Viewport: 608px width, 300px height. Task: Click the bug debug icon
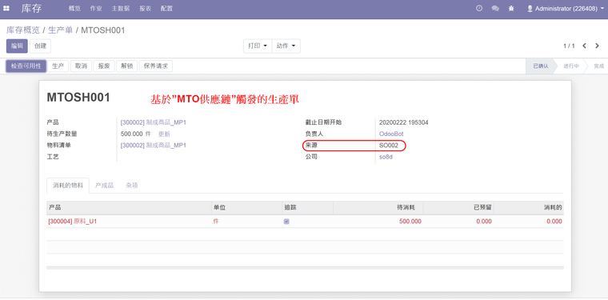[x=511, y=8]
